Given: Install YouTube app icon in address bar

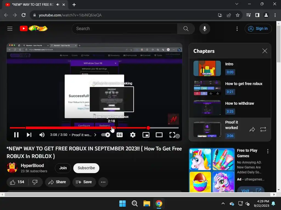Looking at the screenshot, I should (220, 15).
